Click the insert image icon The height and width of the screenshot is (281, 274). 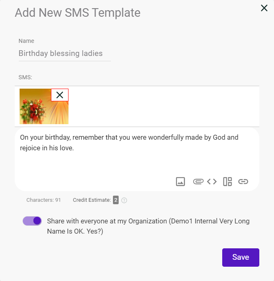[180, 181]
